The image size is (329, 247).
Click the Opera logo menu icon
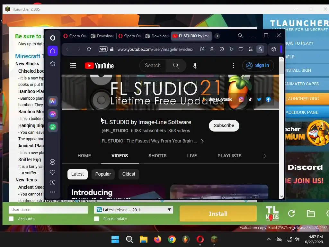click(x=53, y=38)
